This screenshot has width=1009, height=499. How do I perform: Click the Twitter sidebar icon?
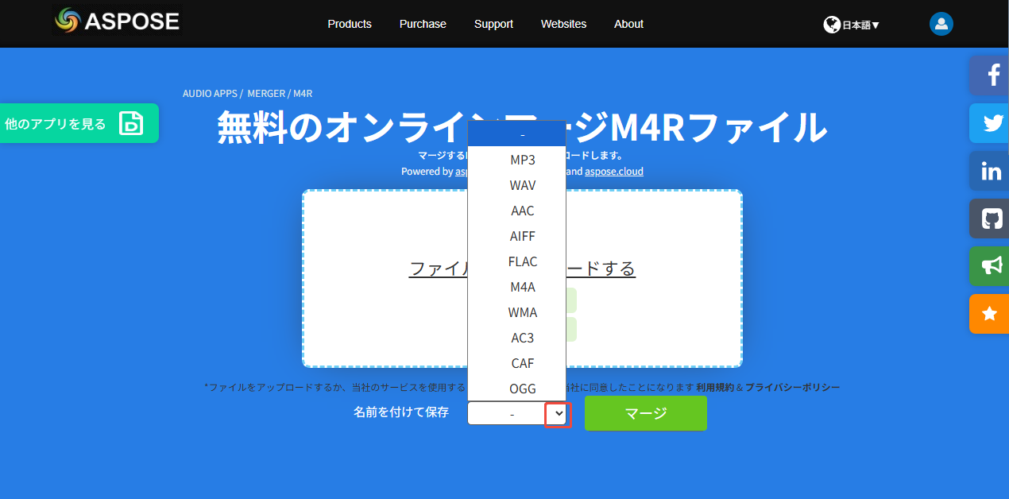click(989, 123)
